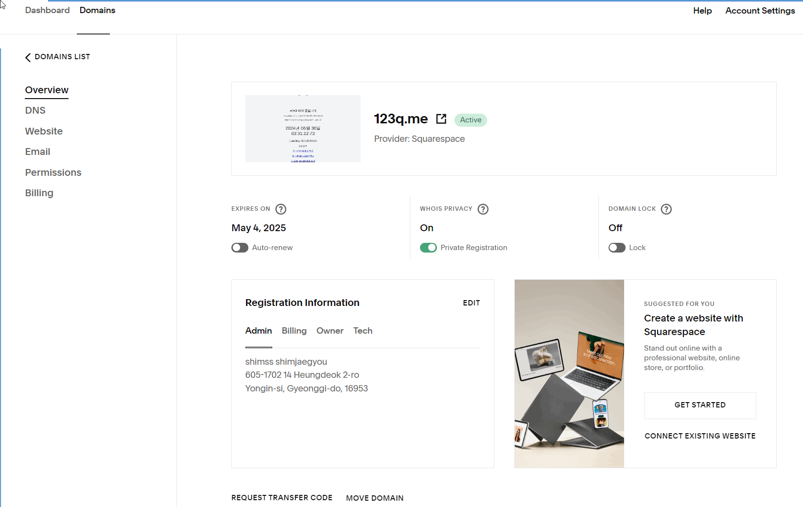Click the 123q.me domain name heading

[x=401, y=119]
